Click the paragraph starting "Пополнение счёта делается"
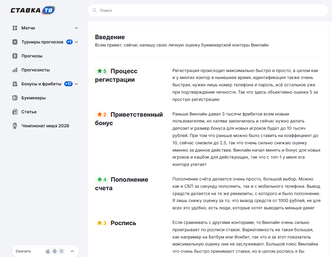This screenshot has width=332, height=257. [x=247, y=193]
